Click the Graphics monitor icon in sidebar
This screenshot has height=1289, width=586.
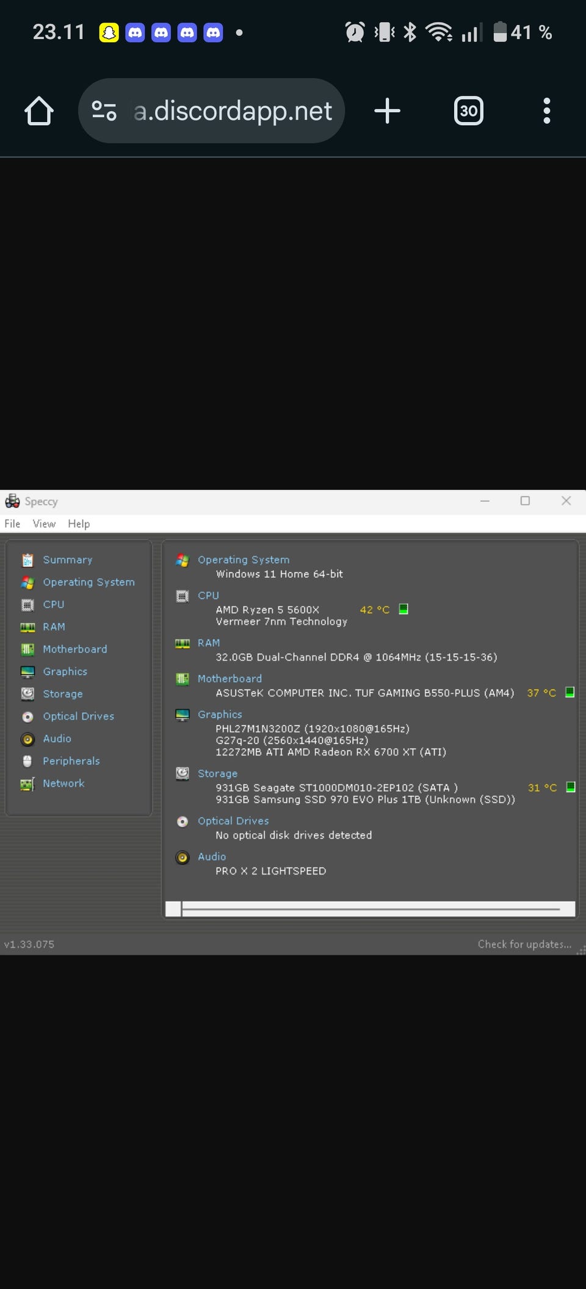pos(27,672)
